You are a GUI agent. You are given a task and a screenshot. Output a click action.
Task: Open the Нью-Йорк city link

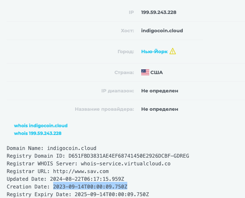pos(154,52)
